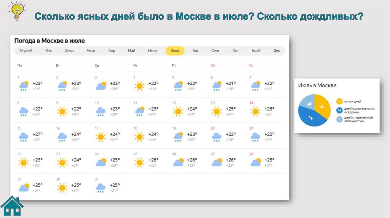Click the light blue 6 переменной облачностью marker
The width and height of the screenshot is (390, 218).
pyautogui.click(x=339, y=119)
